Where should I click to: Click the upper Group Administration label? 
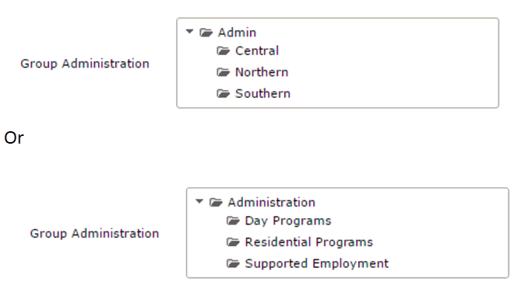pos(85,64)
